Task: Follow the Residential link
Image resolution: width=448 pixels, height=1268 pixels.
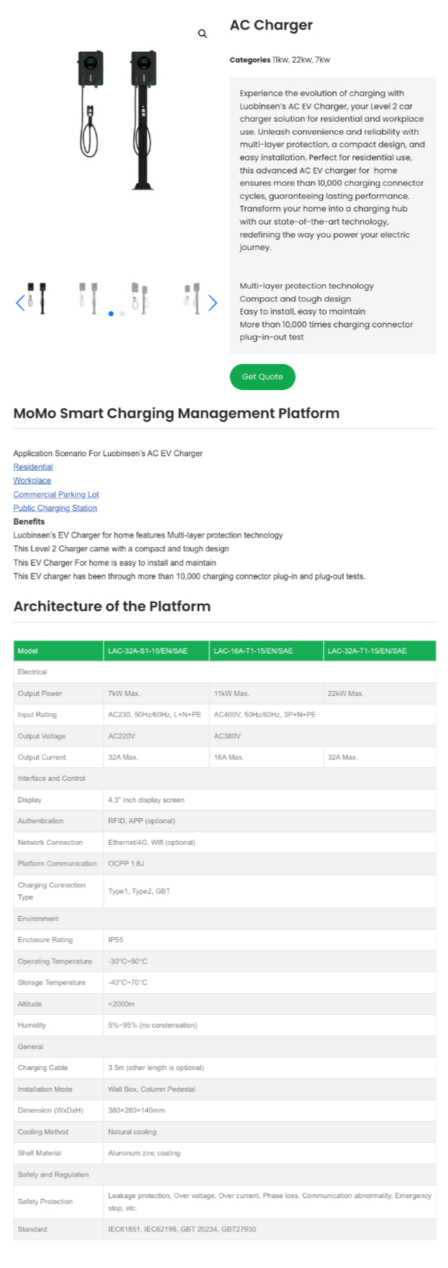Action: pyautogui.click(x=33, y=467)
